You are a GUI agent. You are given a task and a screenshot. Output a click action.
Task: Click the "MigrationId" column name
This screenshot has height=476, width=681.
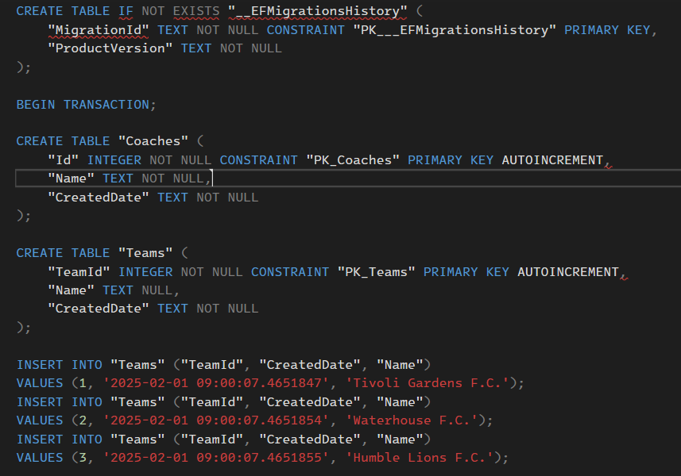(x=99, y=30)
